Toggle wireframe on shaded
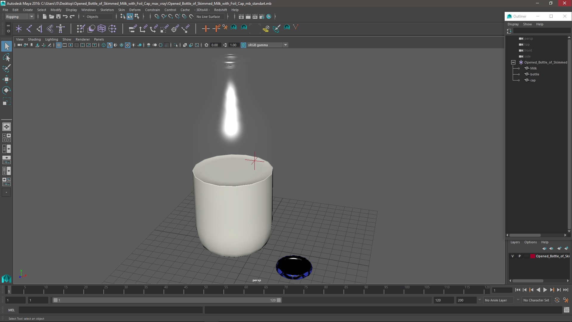The height and width of the screenshot is (322, 572). pos(122,45)
